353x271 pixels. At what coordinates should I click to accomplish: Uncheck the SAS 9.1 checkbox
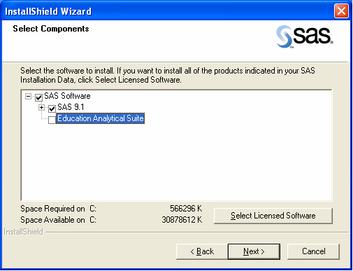[52, 109]
